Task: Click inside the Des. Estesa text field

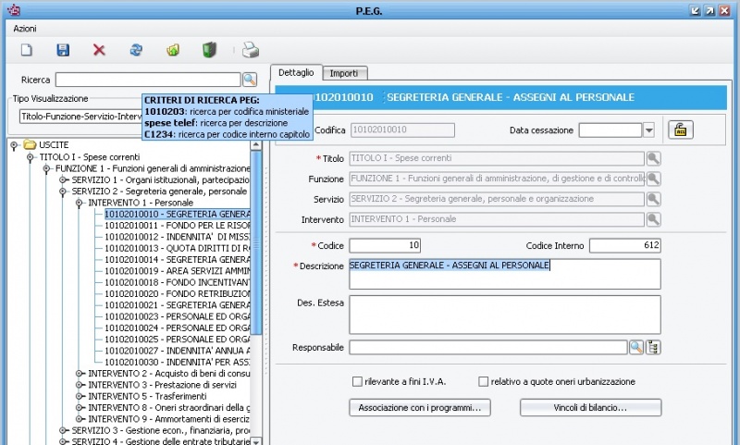Action: point(504,314)
